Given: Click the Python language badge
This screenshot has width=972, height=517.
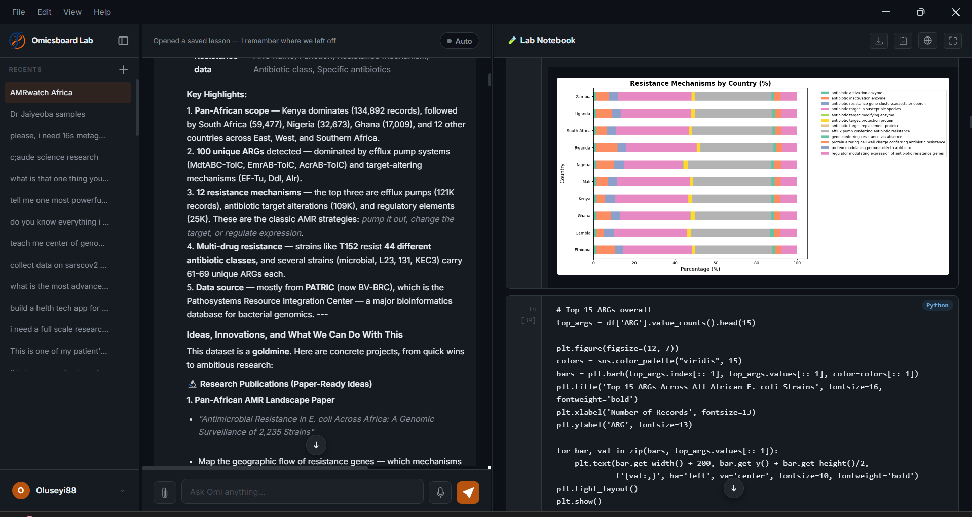Looking at the screenshot, I should pos(938,305).
